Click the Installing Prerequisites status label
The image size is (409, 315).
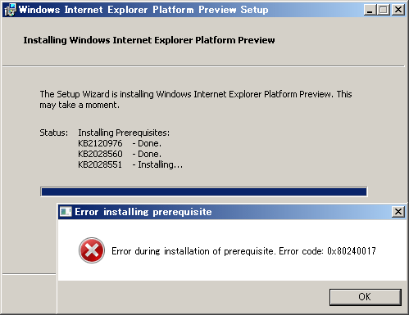(x=124, y=133)
